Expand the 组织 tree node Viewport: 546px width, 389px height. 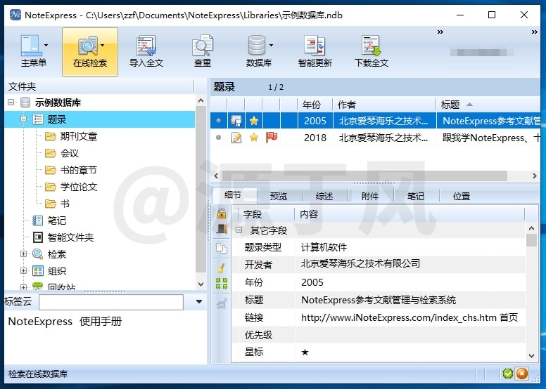click(24, 270)
